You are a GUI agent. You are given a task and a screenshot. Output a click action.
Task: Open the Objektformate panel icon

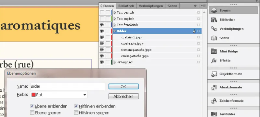coord(214,74)
